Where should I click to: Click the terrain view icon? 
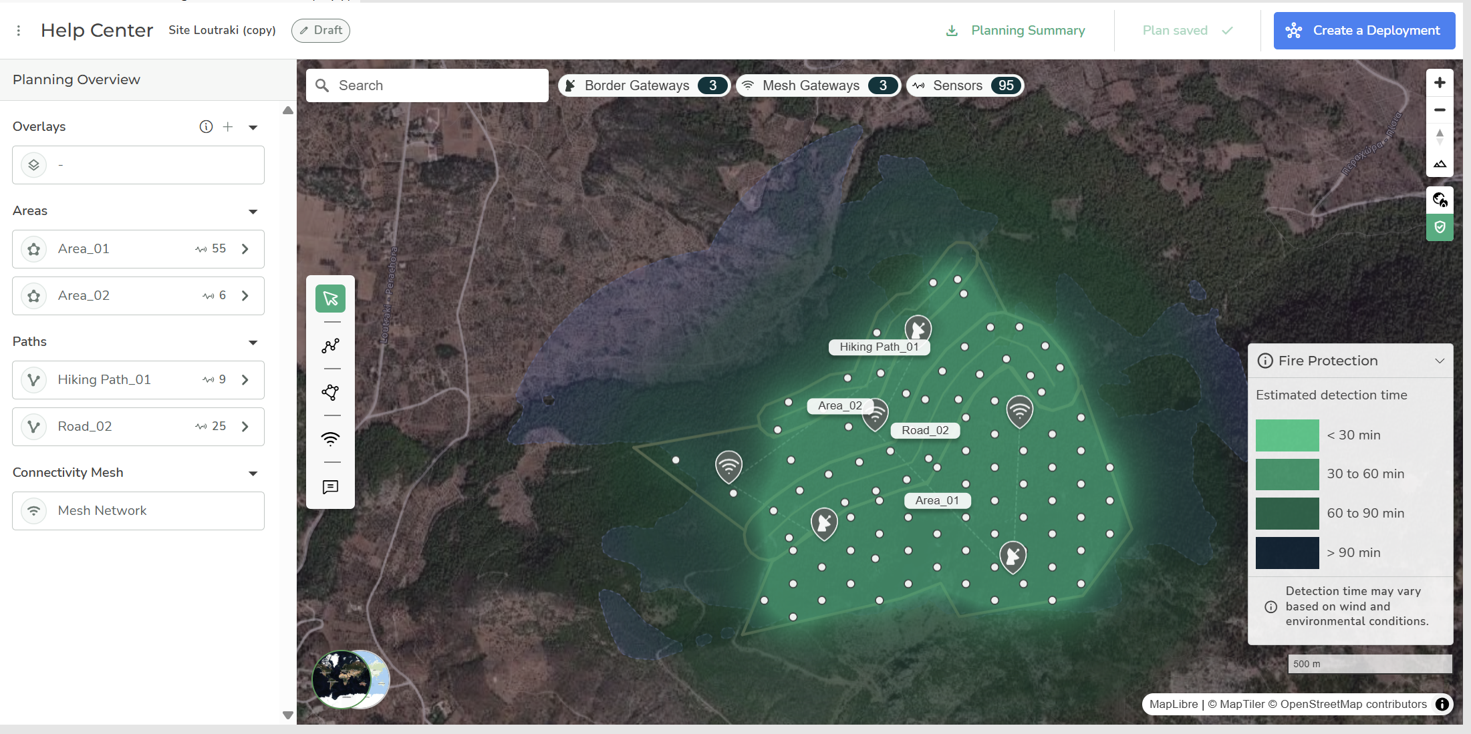(1440, 164)
